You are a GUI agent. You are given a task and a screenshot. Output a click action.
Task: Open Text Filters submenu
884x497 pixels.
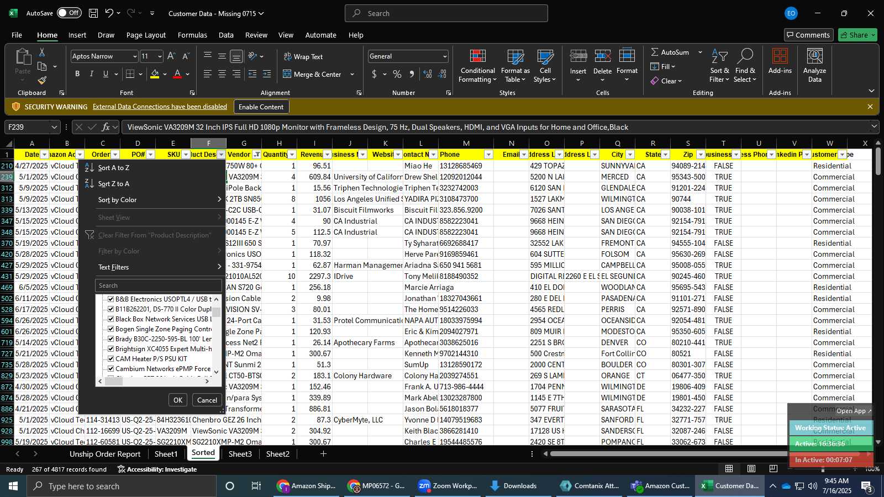coord(152,267)
